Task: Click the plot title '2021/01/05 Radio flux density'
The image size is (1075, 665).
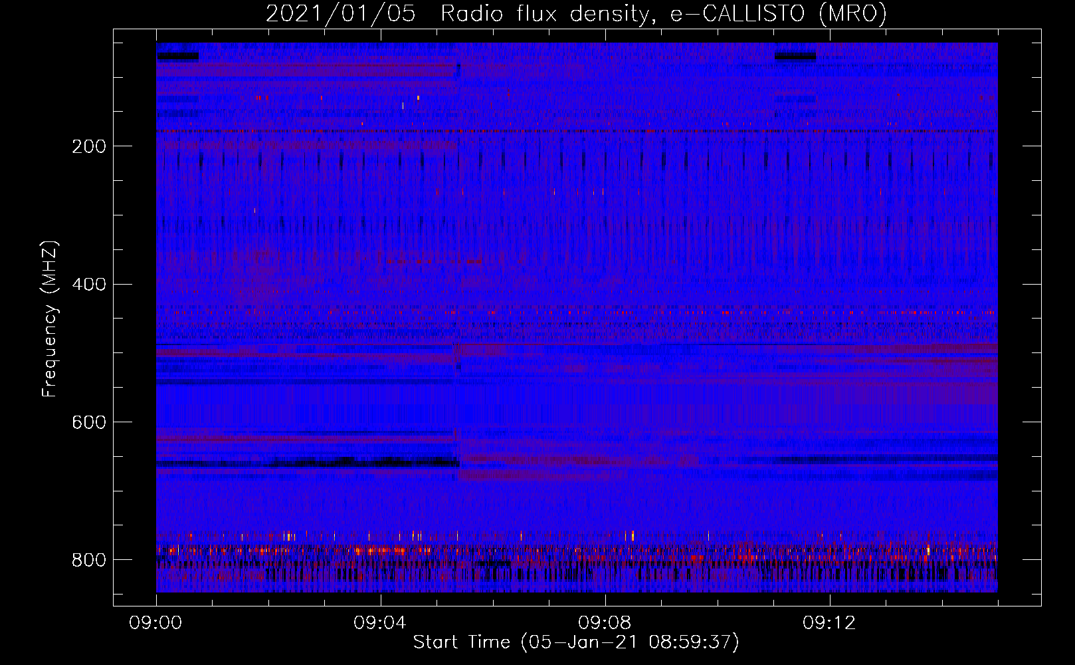Action: 576,13
